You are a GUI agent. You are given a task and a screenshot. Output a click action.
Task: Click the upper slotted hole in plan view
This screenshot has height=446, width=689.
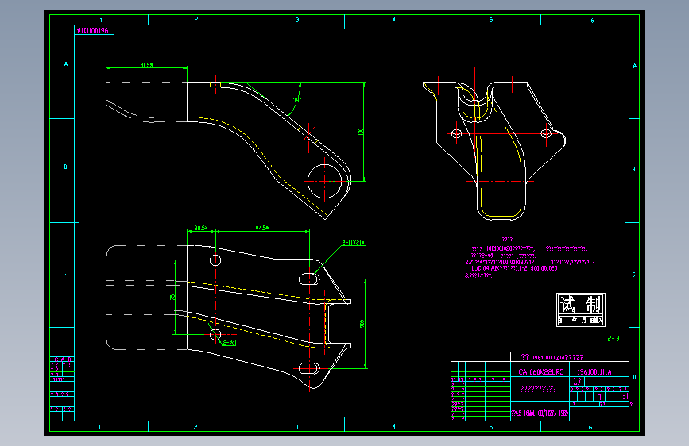coord(309,279)
